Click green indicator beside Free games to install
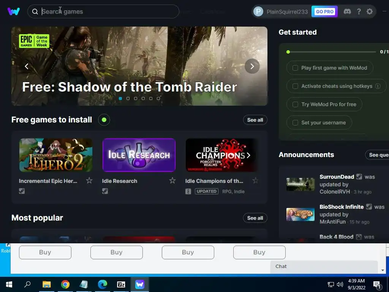The image size is (389, 292). [104, 120]
